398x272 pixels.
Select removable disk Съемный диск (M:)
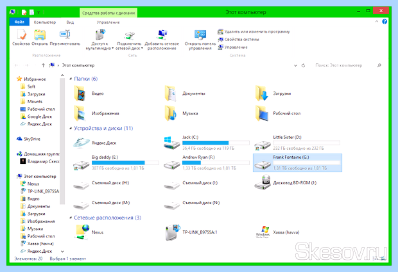pyautogui.click(x=101, y=204)
